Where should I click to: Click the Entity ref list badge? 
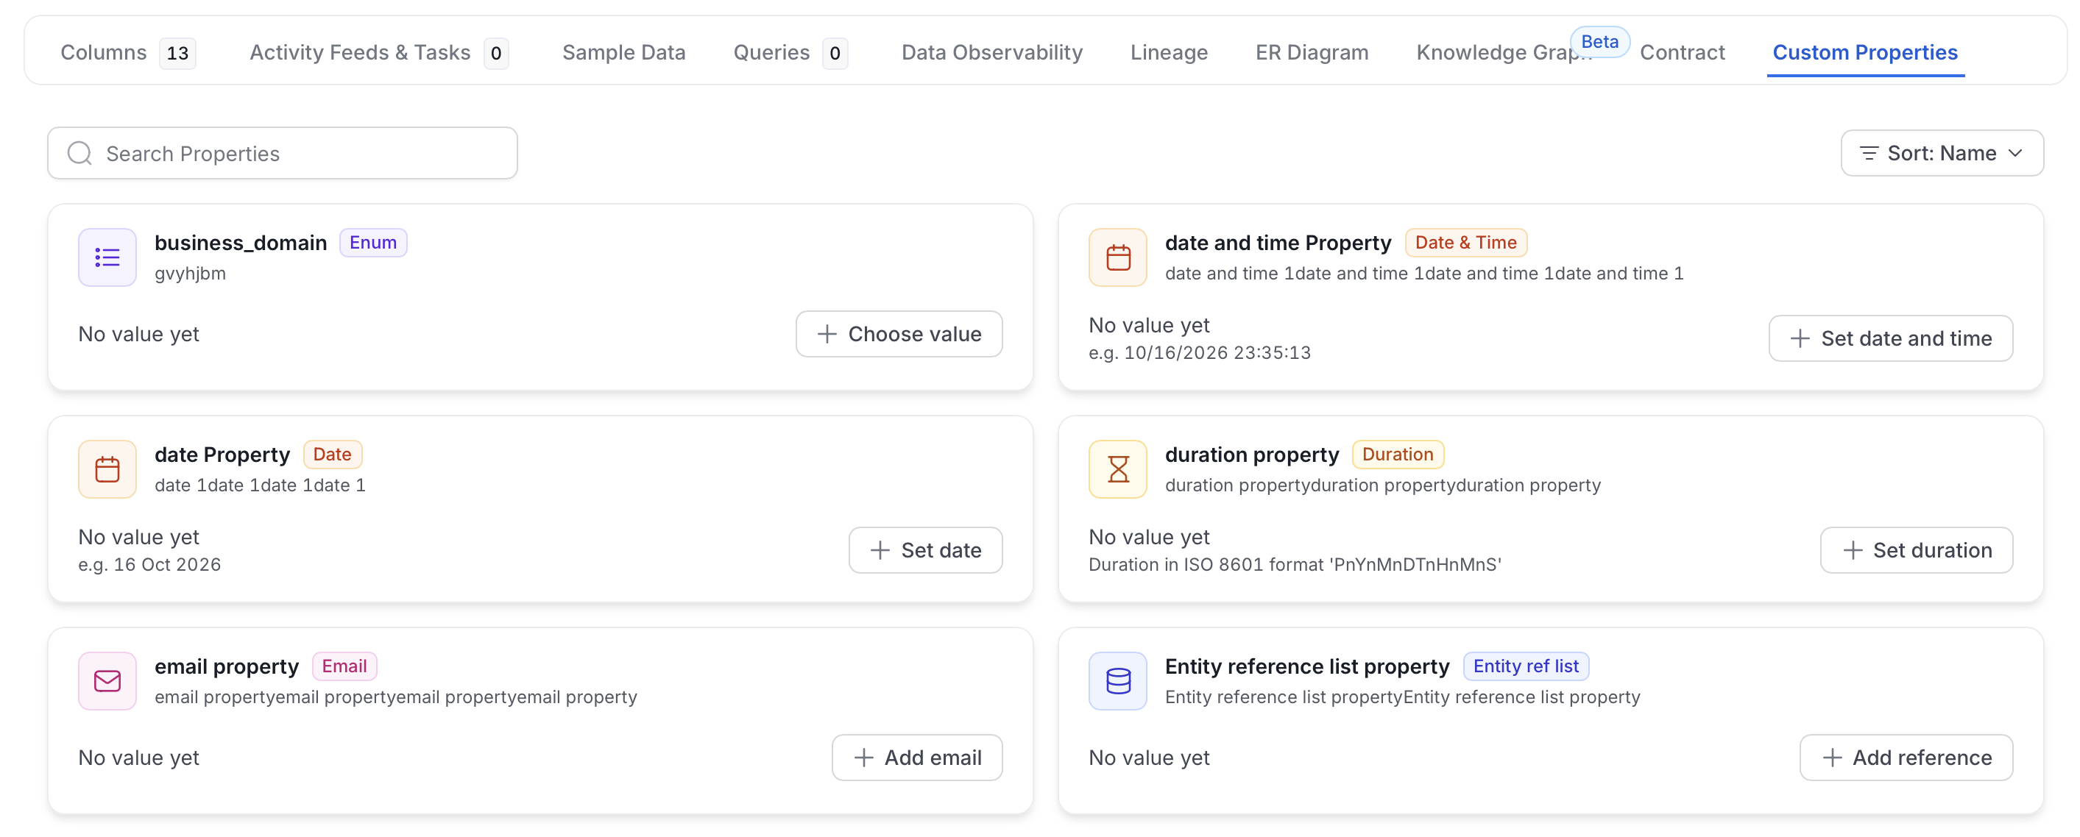(x=1525, y=666)
